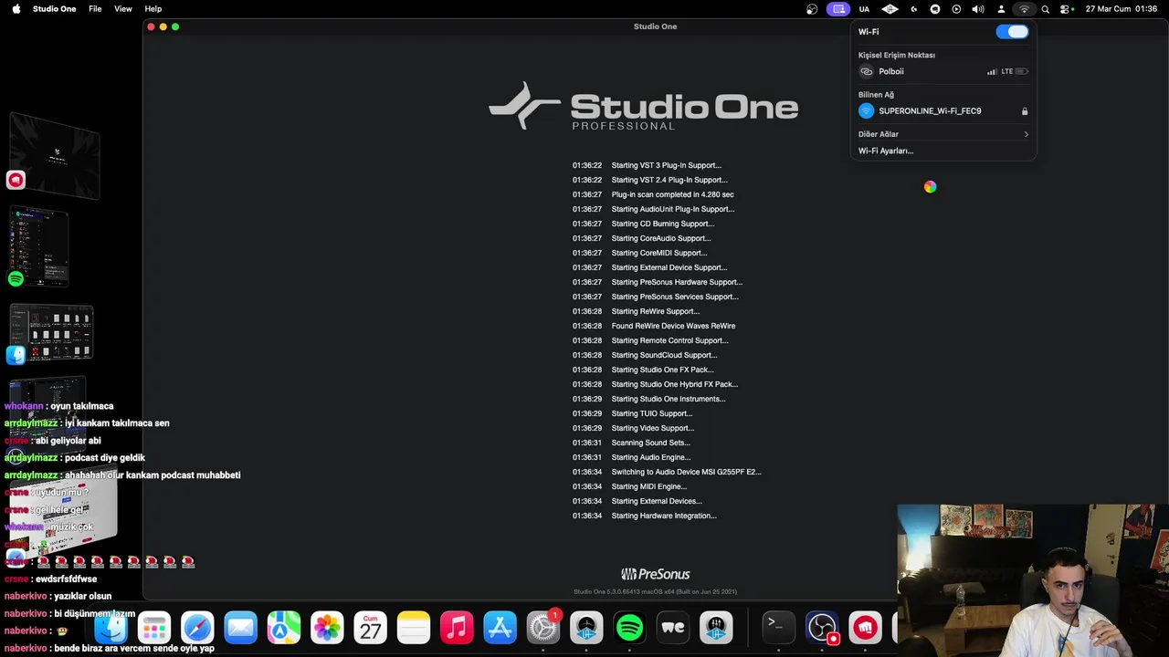The image size is (1169, 657).
Task: Click the purple screen mirroring menu bar icon
Action: coord(838,9)
